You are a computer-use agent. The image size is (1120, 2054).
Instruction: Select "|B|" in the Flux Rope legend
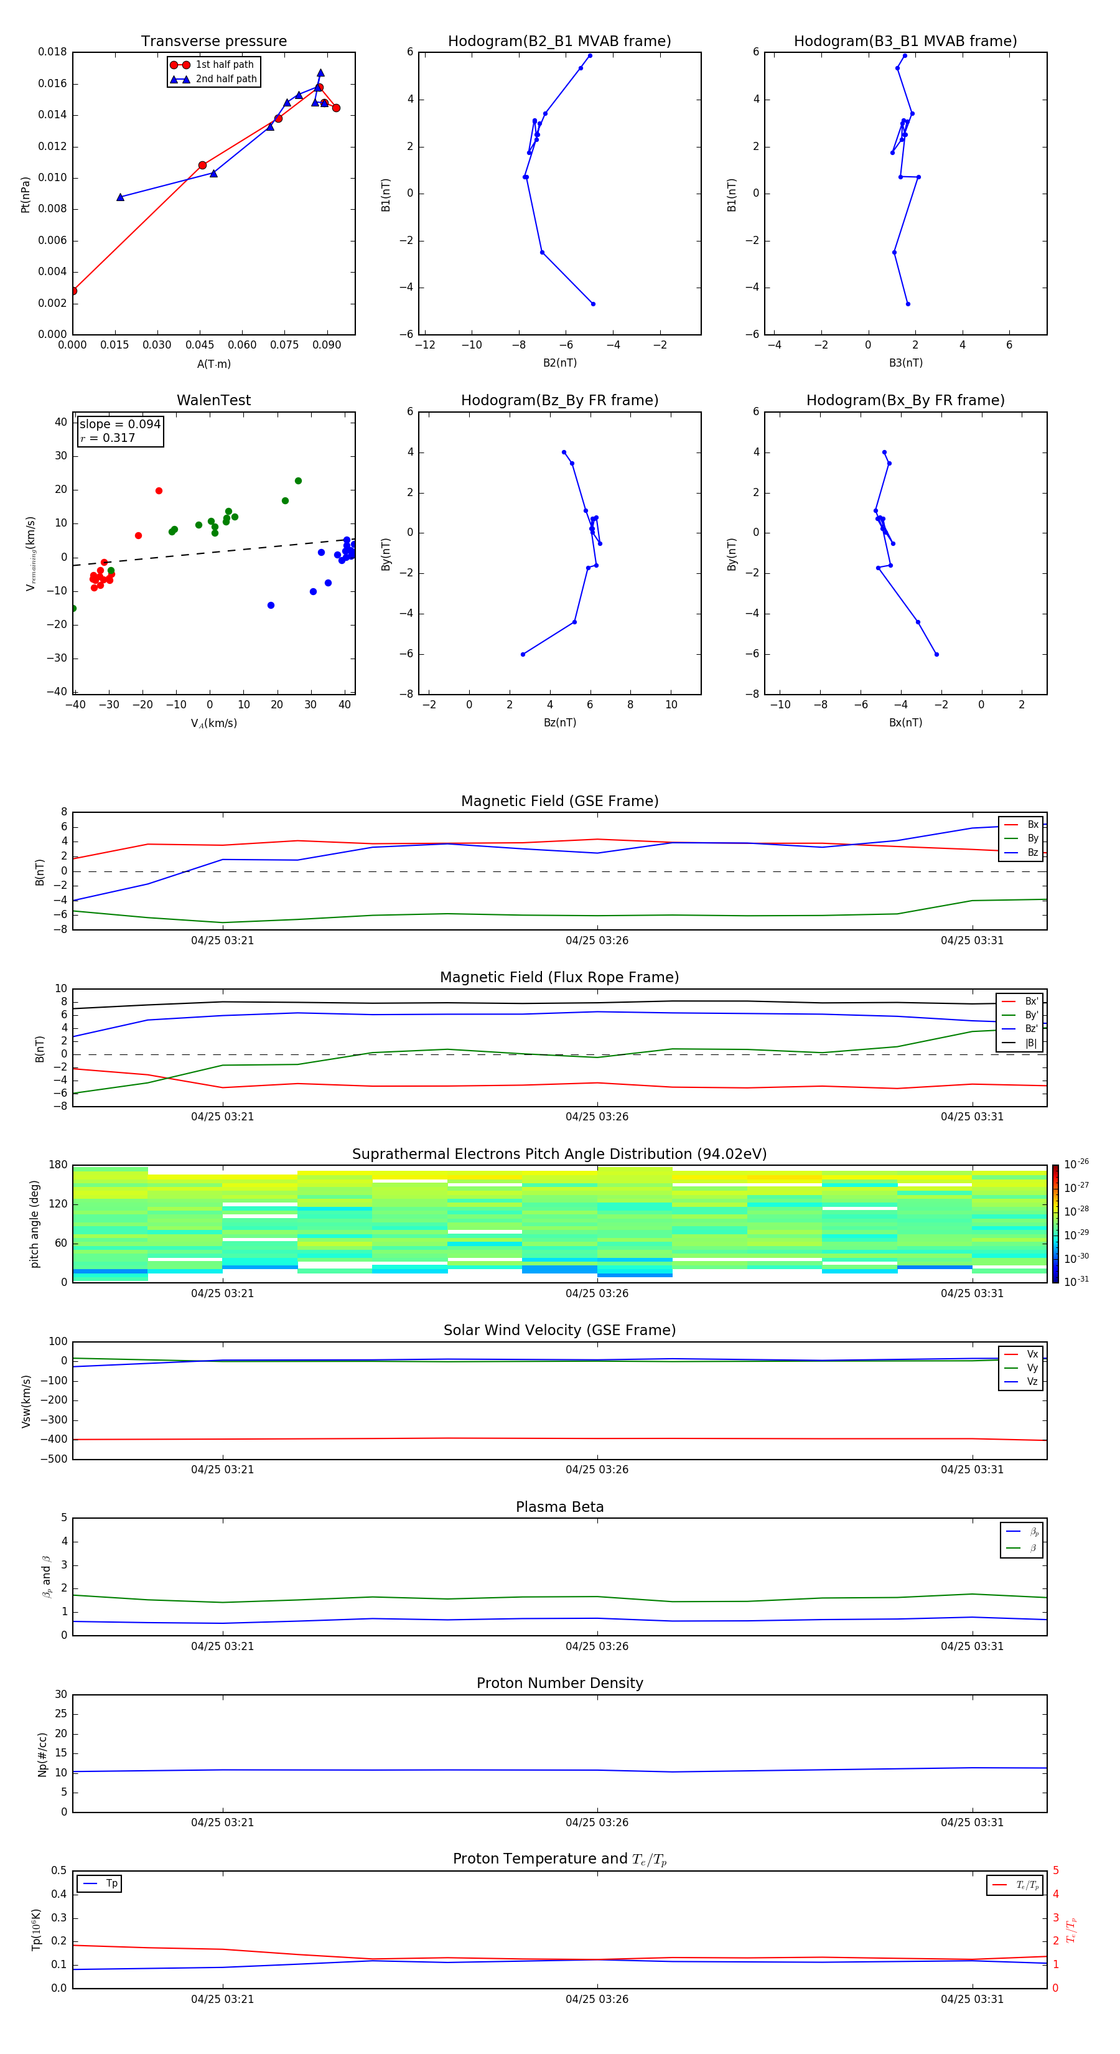[1020, 1043]
